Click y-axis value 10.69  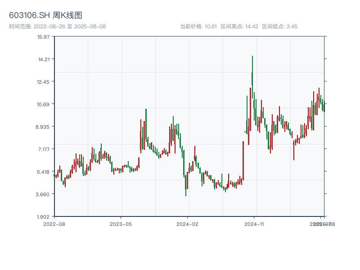tap(43, 104)
